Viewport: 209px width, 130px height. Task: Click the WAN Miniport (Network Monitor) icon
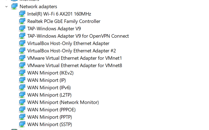(x=22, y=102)
